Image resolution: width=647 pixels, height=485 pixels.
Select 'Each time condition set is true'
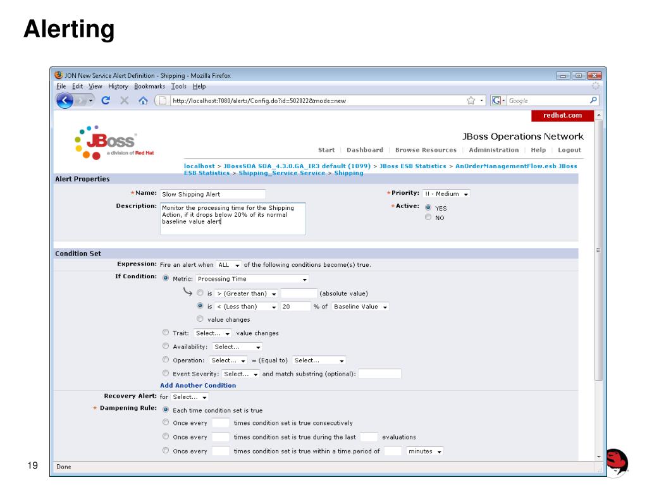pos(166,410)
